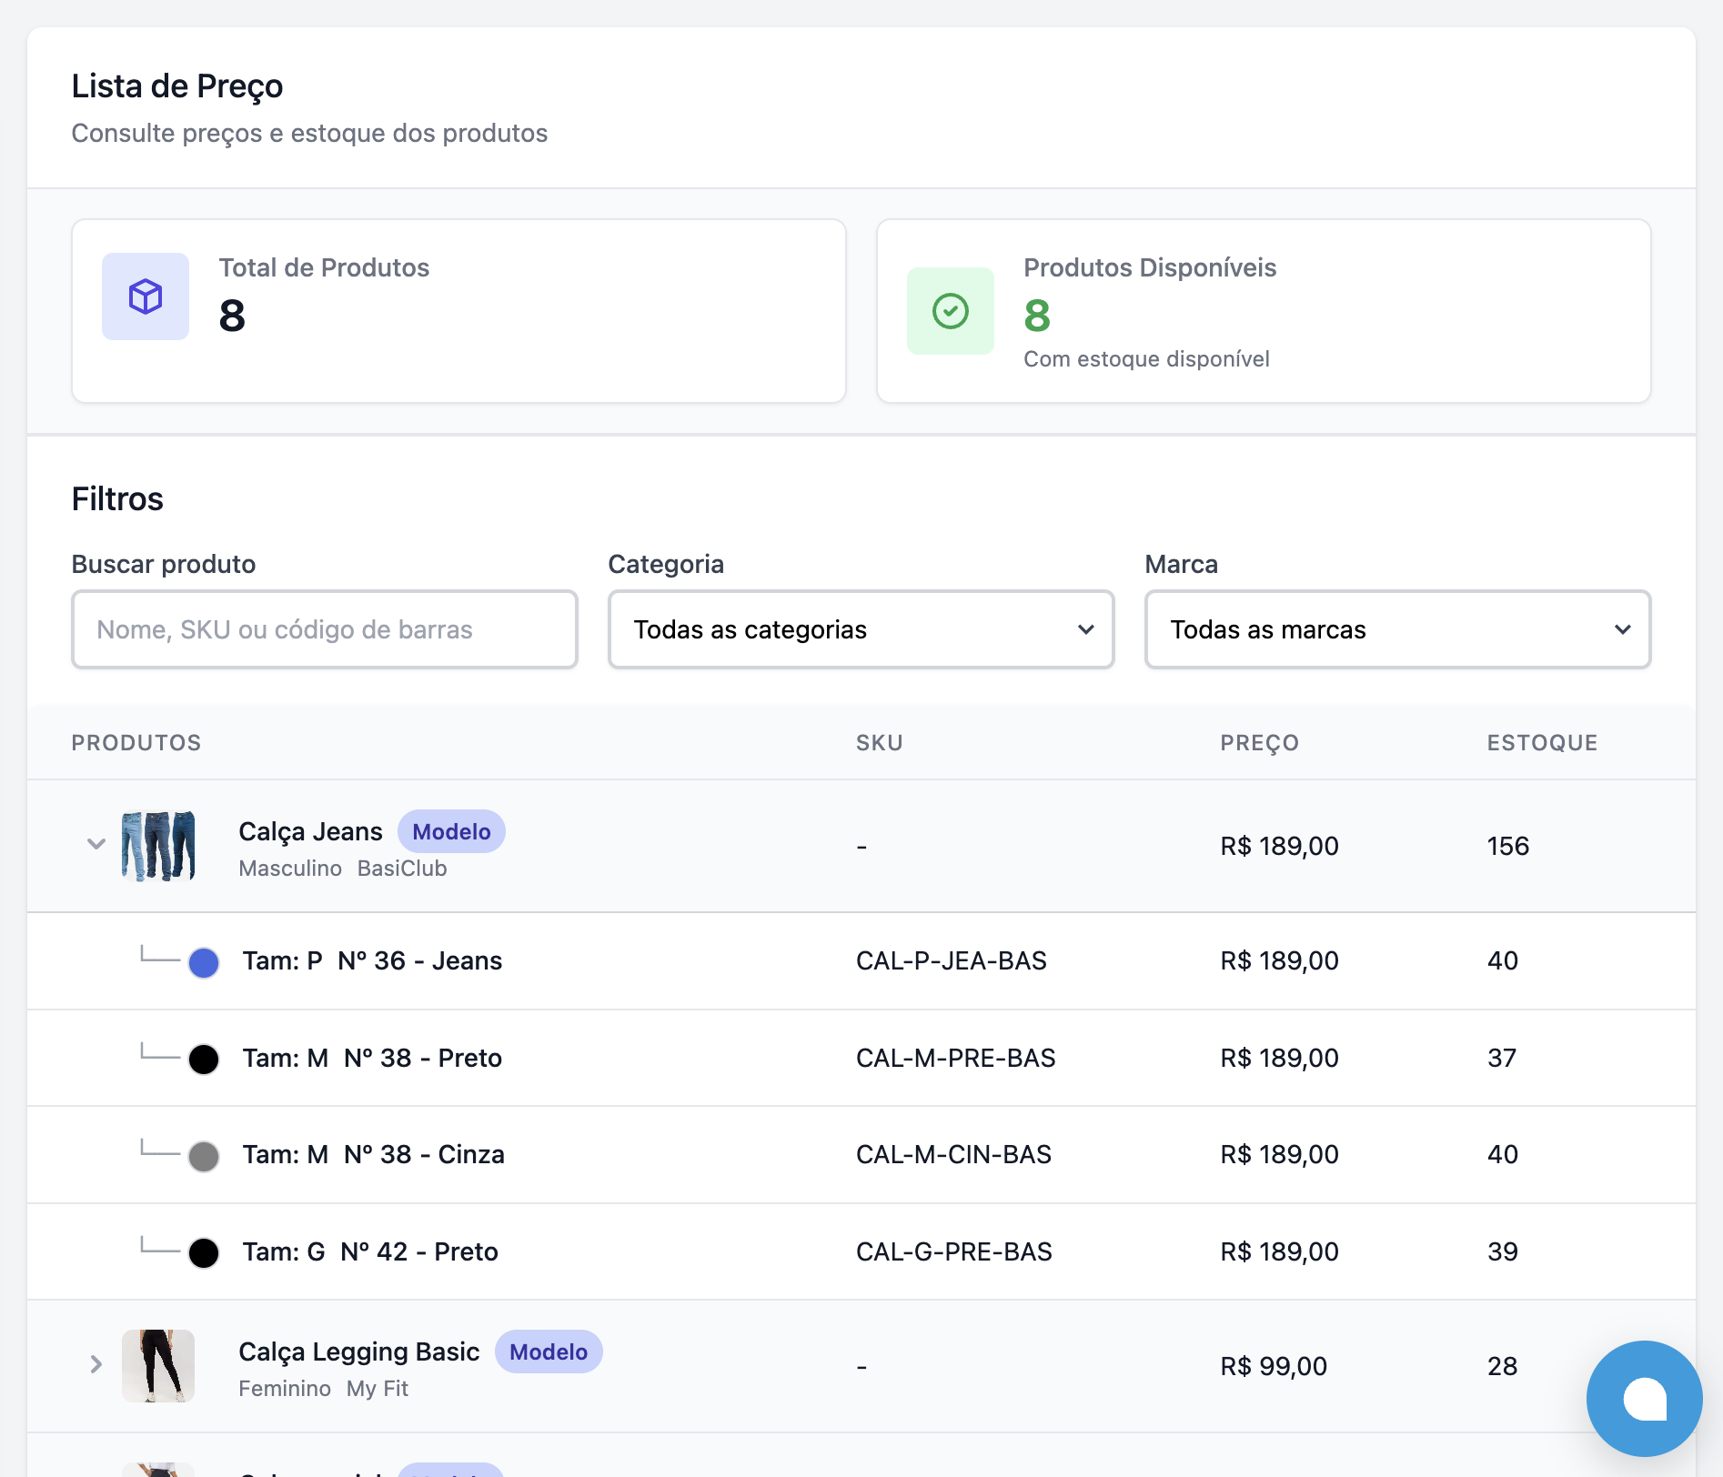Image resolution: width=1723 pixels, height=1477 pixels.
Task: Click the Calça Legging Basic product thumbnail
Action: (158, 1365)
